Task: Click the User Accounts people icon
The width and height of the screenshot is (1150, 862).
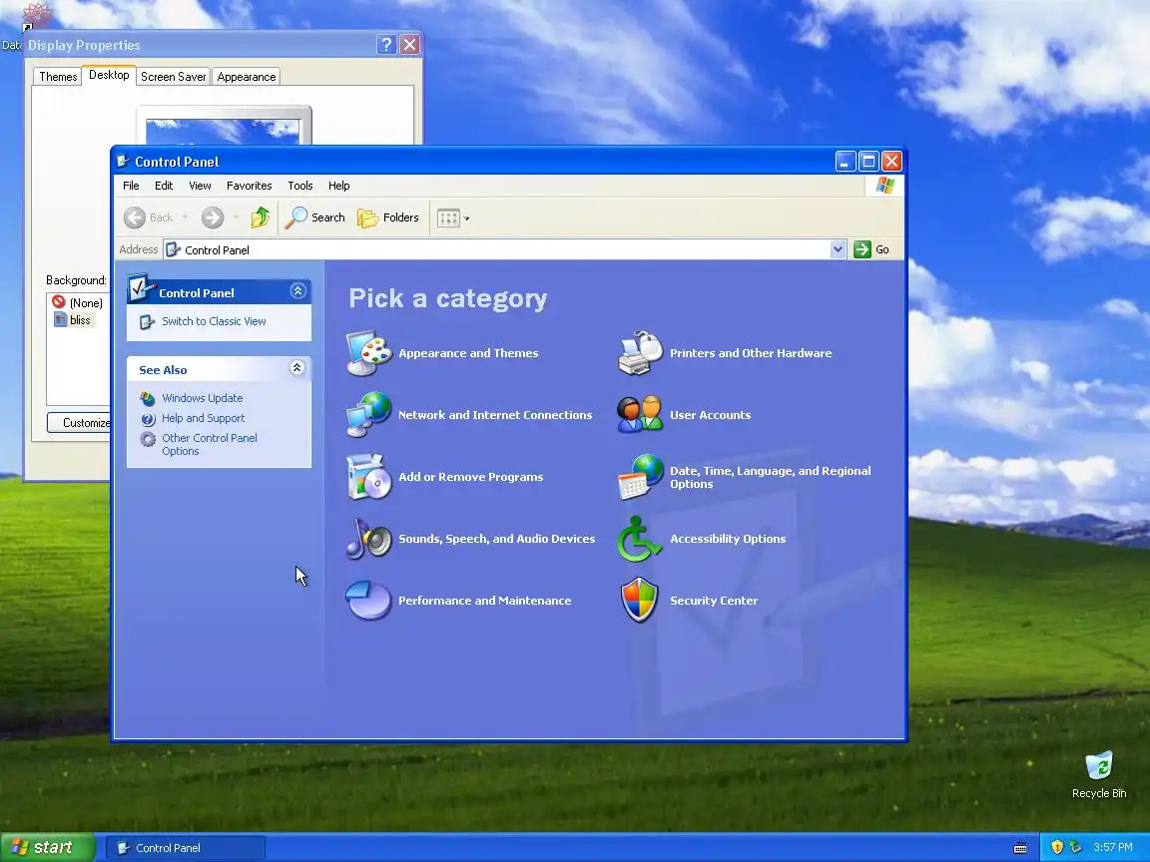Action: (640, 414)
